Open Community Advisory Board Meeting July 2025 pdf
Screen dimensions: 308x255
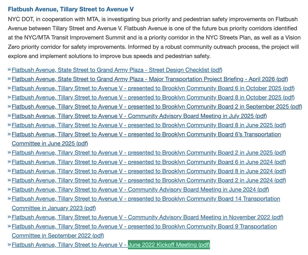139,116
